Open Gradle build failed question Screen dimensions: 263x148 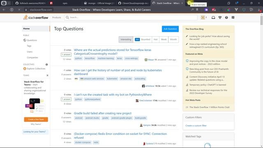(103, 113)
